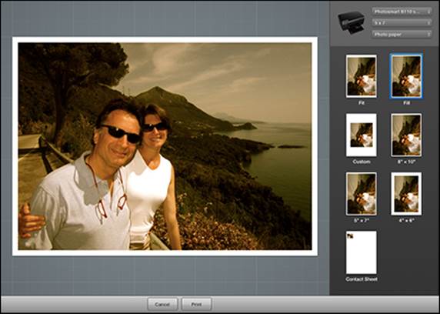
Task: Click the "Contact Sheet" label
Action: (x=362, y=279)
